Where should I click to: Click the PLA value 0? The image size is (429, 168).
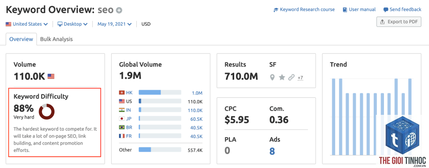click(x=227, y=151)
